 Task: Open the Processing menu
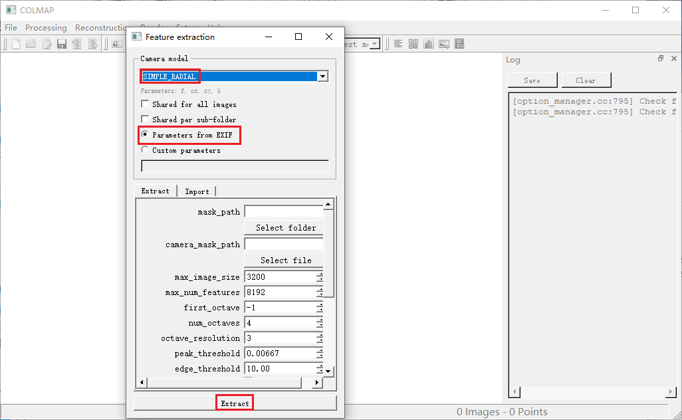pyautogui.click(x=46, y=27)
